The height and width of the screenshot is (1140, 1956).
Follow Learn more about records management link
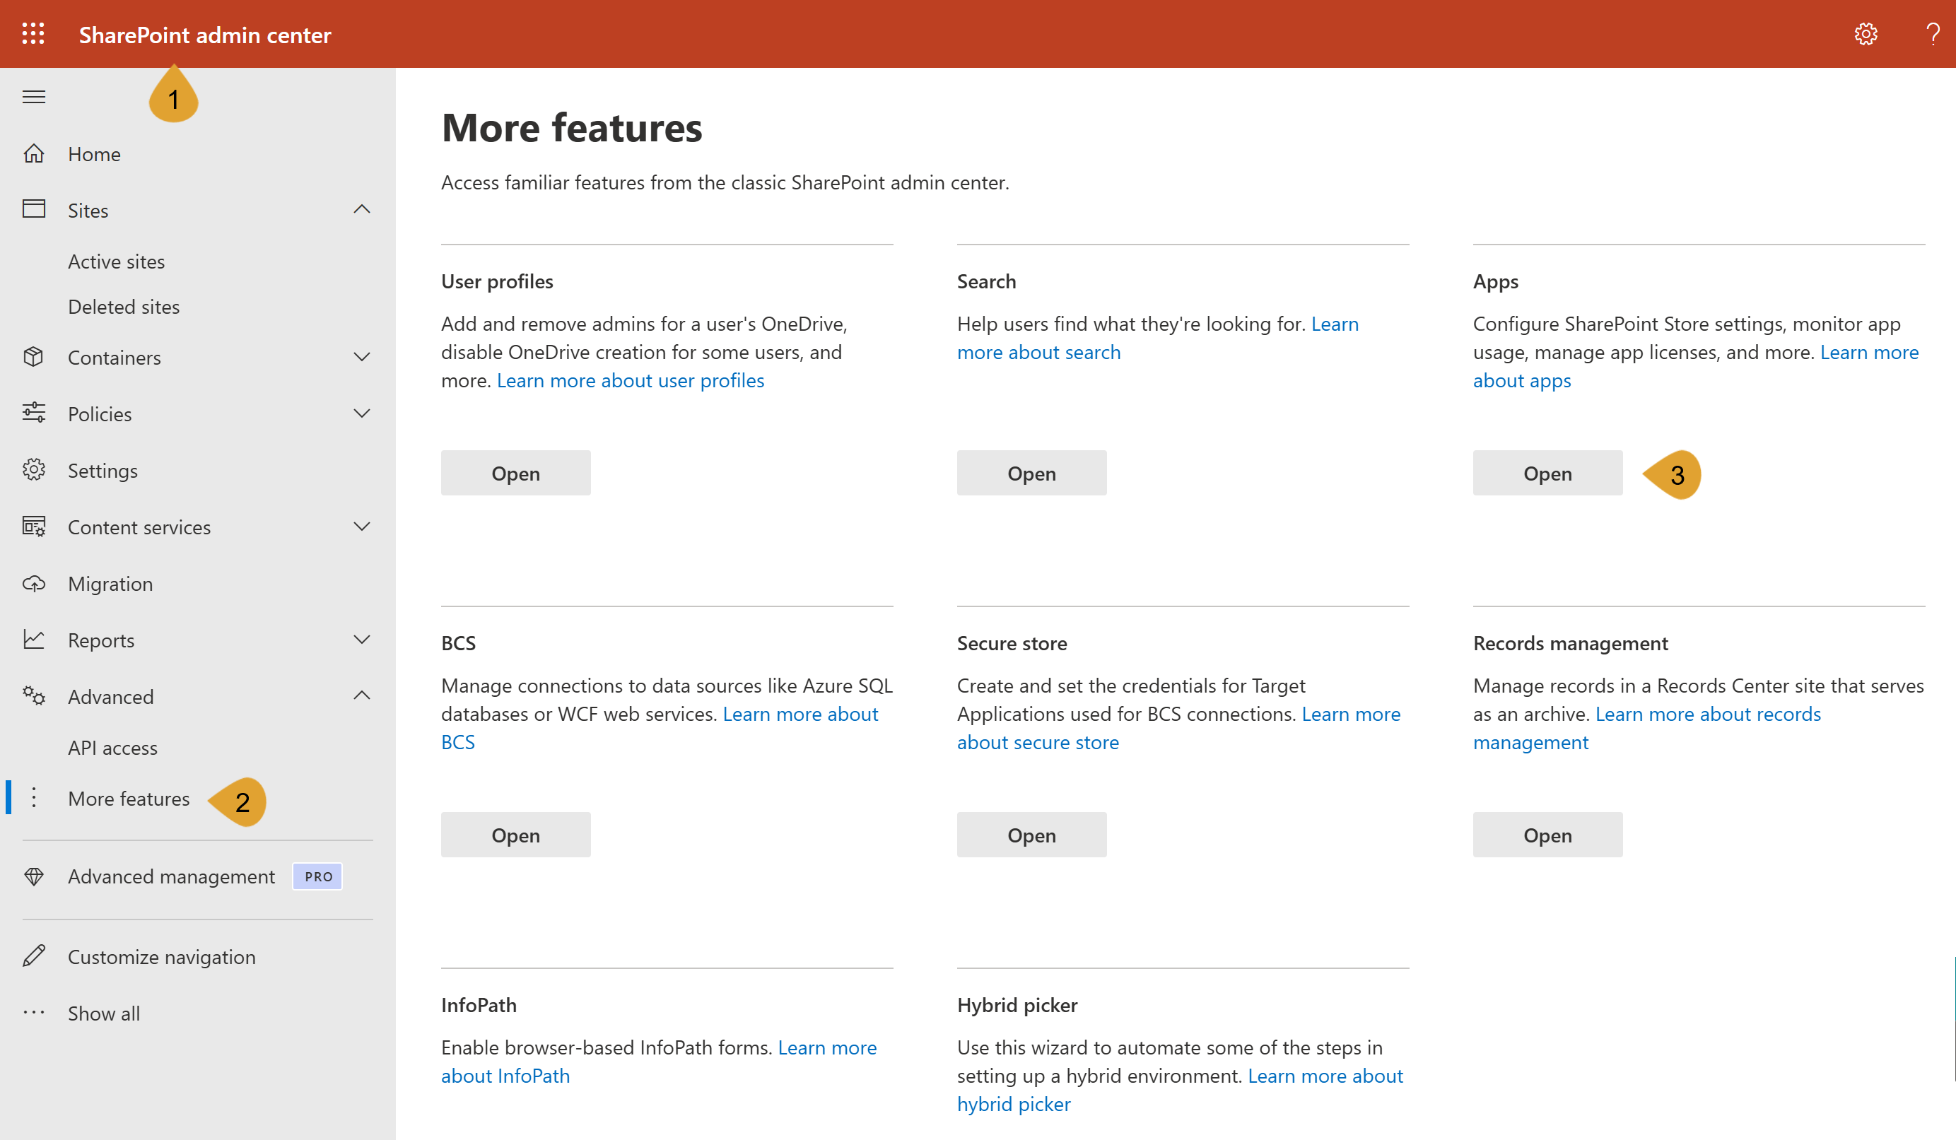[1708, 714]
